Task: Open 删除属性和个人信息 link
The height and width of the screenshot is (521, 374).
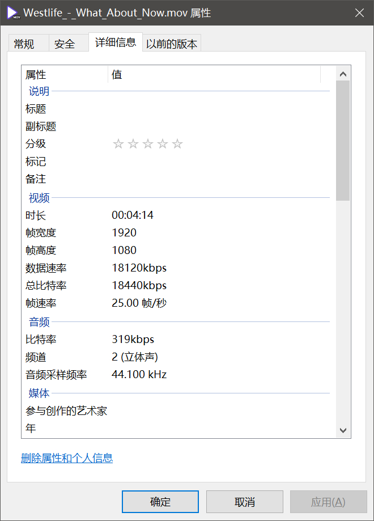Action: 67,458
